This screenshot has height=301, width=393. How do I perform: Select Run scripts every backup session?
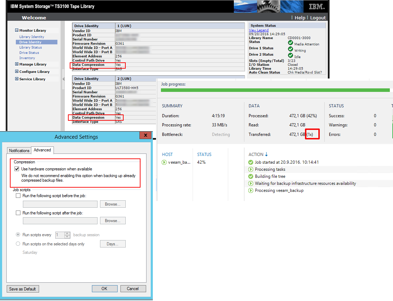[x=18, y=234]
